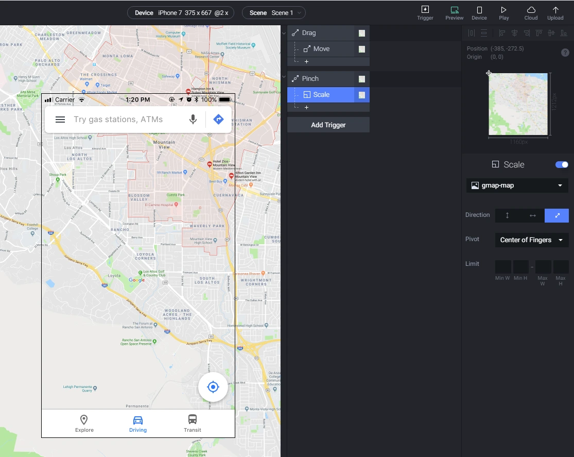Select vertical-only scale direction
The image size is (574, 457).
coord(507,215)
